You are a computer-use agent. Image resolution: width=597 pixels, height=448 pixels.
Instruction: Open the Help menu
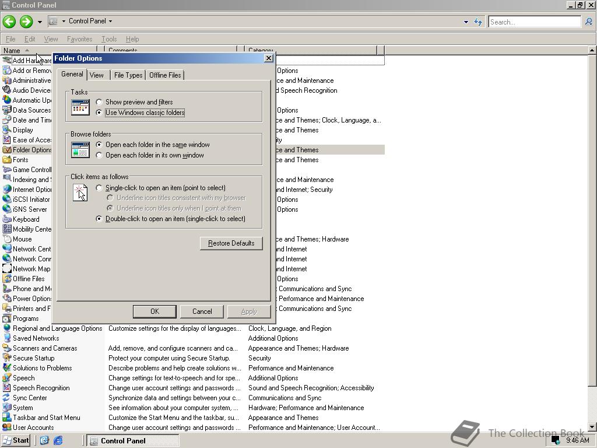tap(132, 39)
